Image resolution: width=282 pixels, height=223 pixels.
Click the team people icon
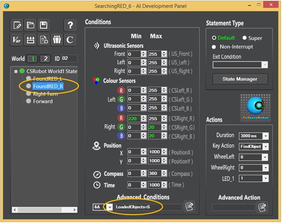click(57, 40)
